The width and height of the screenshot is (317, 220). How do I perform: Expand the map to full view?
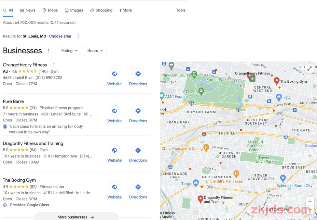tap(310, 69)
